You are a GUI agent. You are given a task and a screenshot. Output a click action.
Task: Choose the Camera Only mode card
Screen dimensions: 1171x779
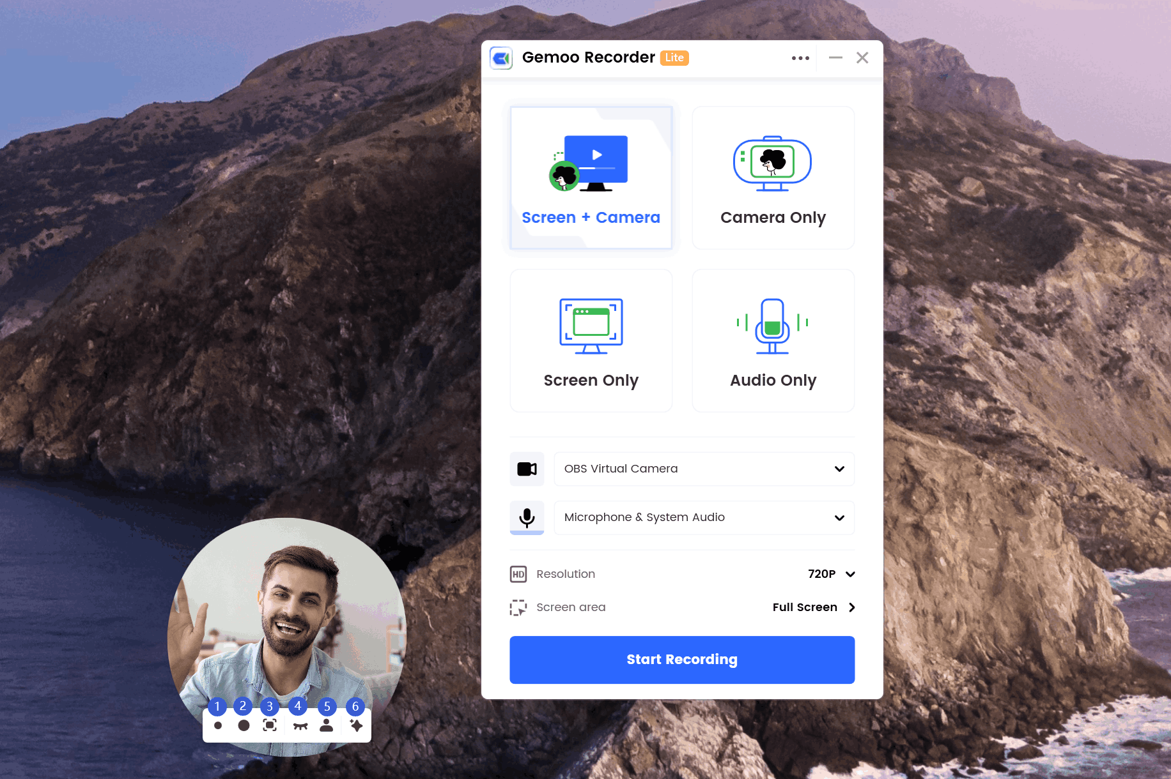point(773,178)
